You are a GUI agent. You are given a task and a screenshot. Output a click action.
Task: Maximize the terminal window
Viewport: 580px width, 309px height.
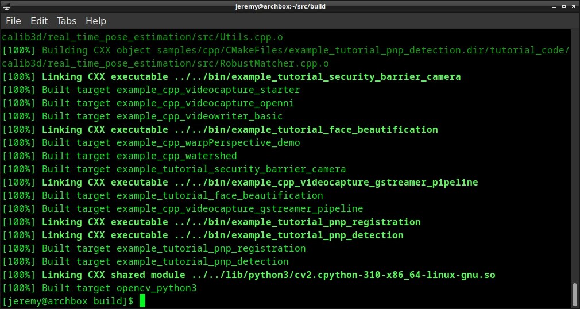564,6
